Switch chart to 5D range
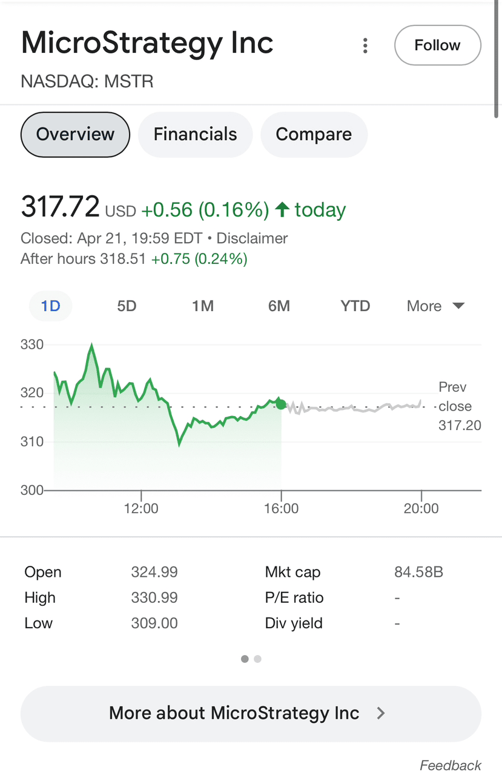The image size is (502, 783). pos(127,306)
